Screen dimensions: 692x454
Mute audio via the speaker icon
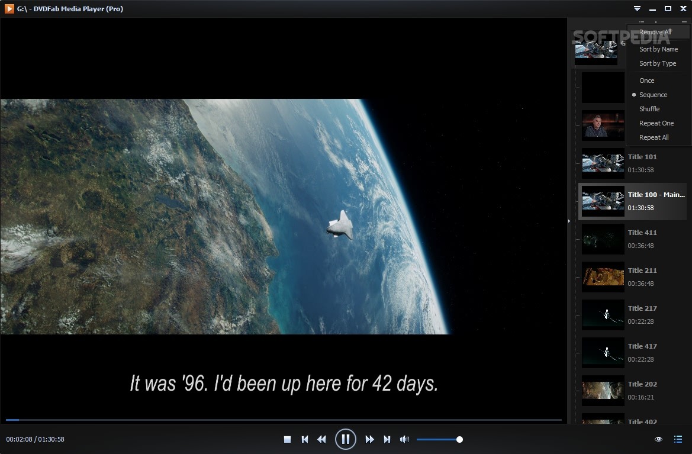404,439
